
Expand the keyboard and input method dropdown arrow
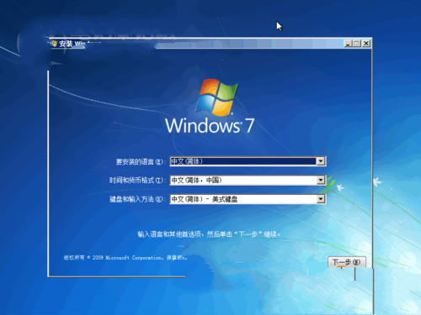[321, 199]
